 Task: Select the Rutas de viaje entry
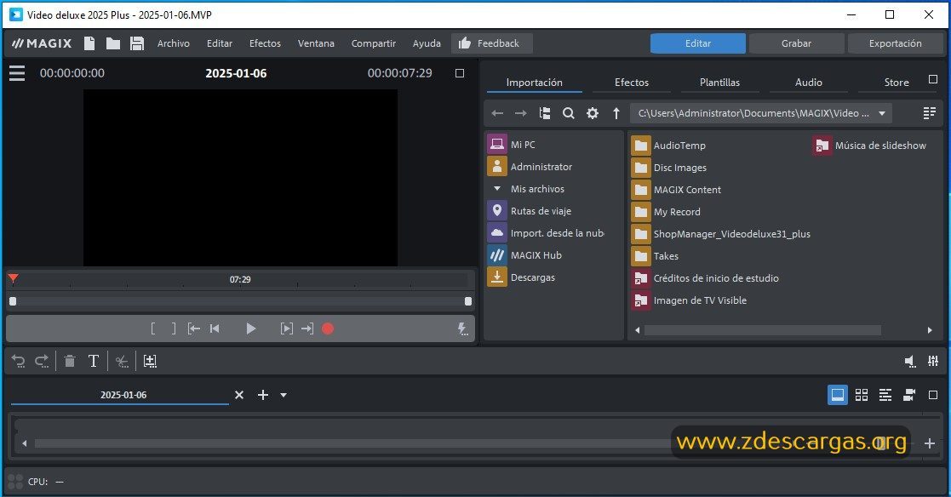(530, 211)
